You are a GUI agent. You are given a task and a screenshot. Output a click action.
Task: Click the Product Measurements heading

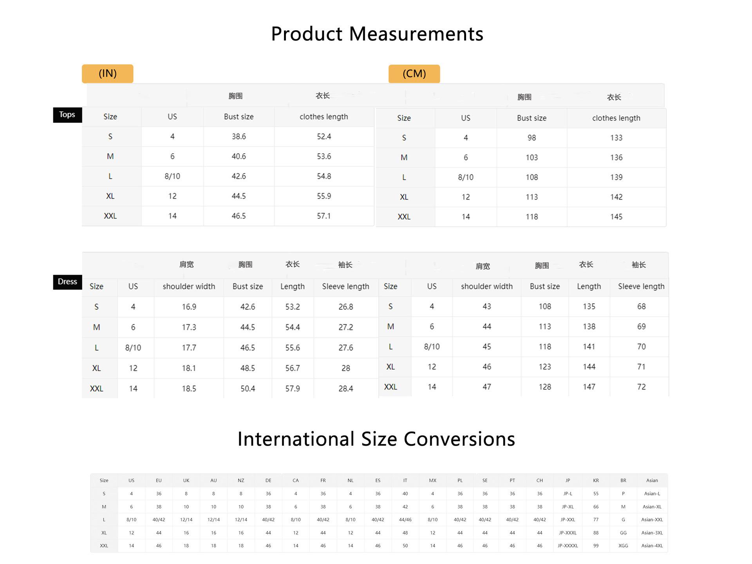click(x=377, y=34)
